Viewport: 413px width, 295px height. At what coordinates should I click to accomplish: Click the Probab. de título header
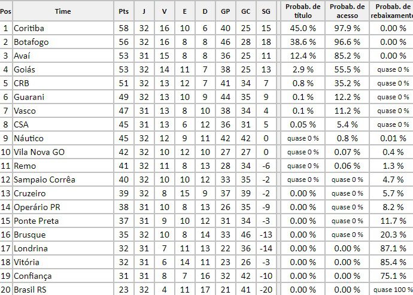tap(303, 11)
